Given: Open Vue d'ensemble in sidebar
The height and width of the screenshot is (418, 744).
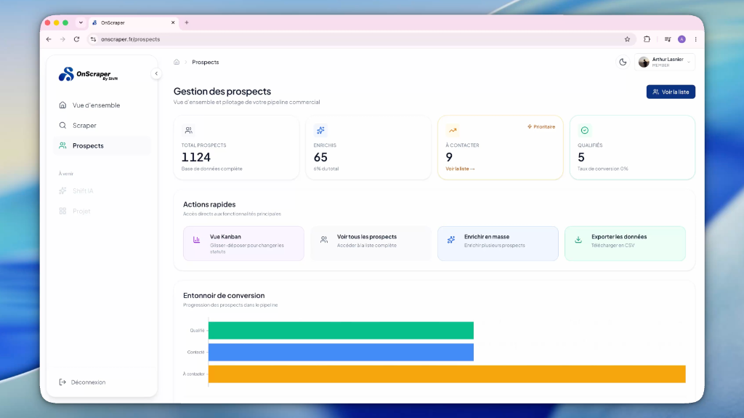Looking at the screenshot, I should (x=102, y=105).
